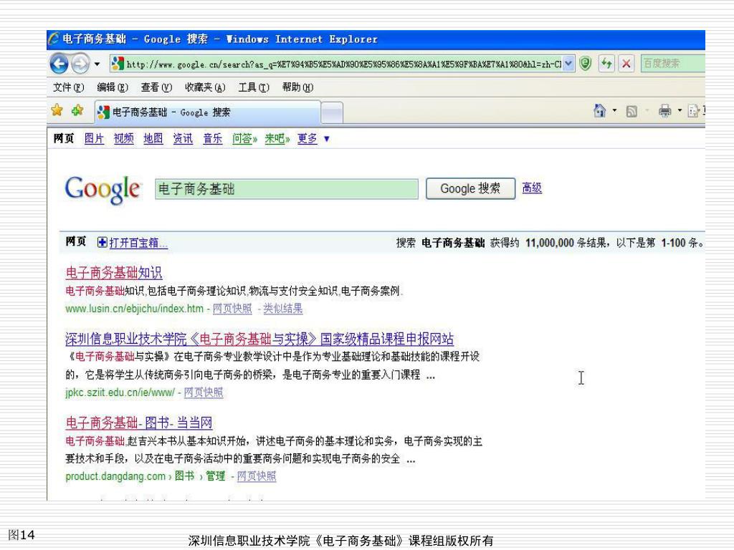
Task: Click 网页快照 for jpkc.sziit.edu.cn result
Action: (203, 392)
